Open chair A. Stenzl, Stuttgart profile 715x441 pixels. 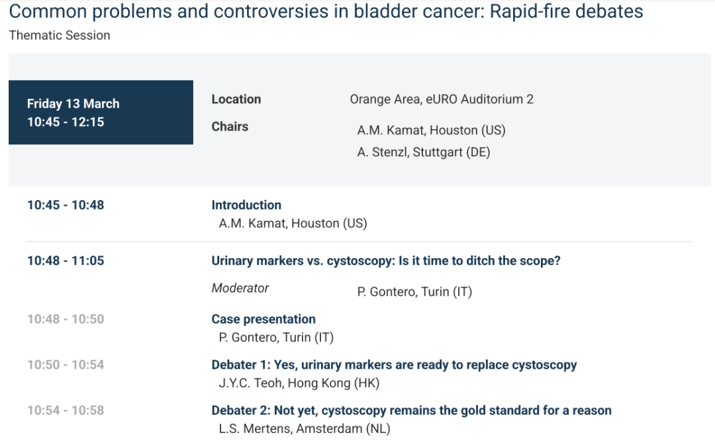pyautogui.click(x=424, y=152)
